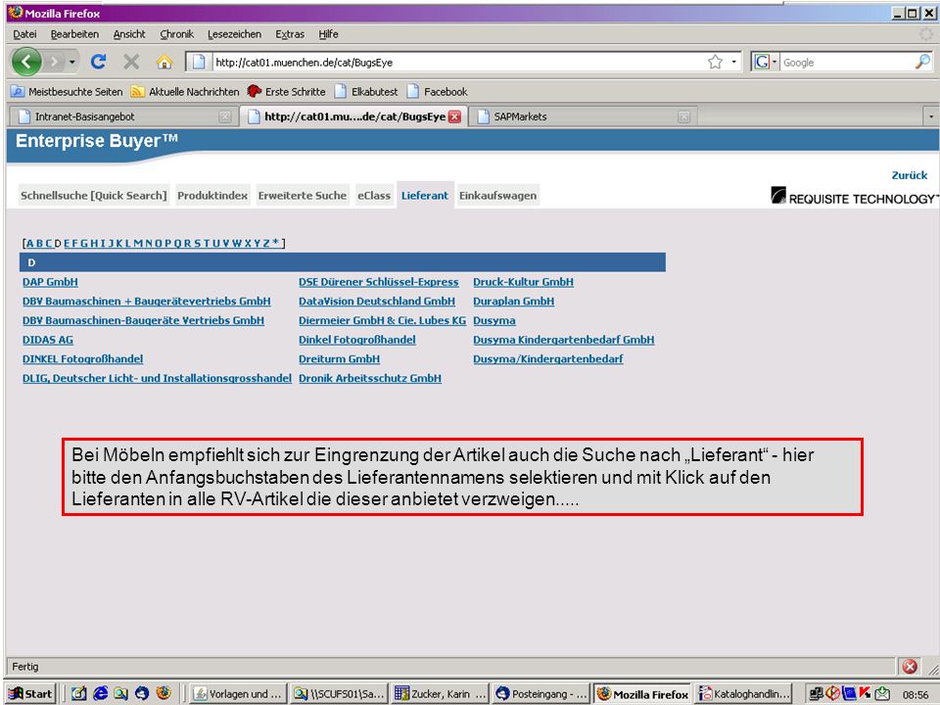
Task: Click the Forward navigation arrow
Action: [55, 62]
